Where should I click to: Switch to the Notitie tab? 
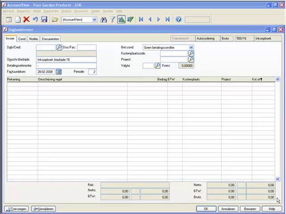tap(34, 39)
